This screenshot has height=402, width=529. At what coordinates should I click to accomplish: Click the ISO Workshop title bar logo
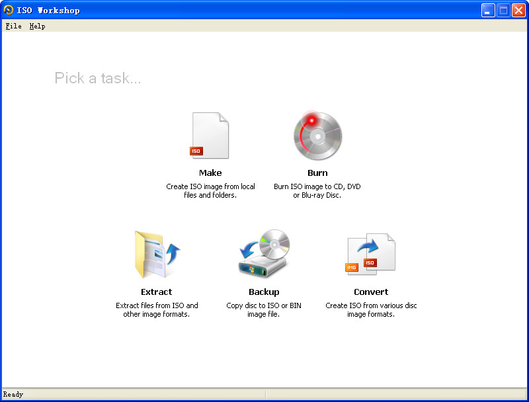click(9, 10)
